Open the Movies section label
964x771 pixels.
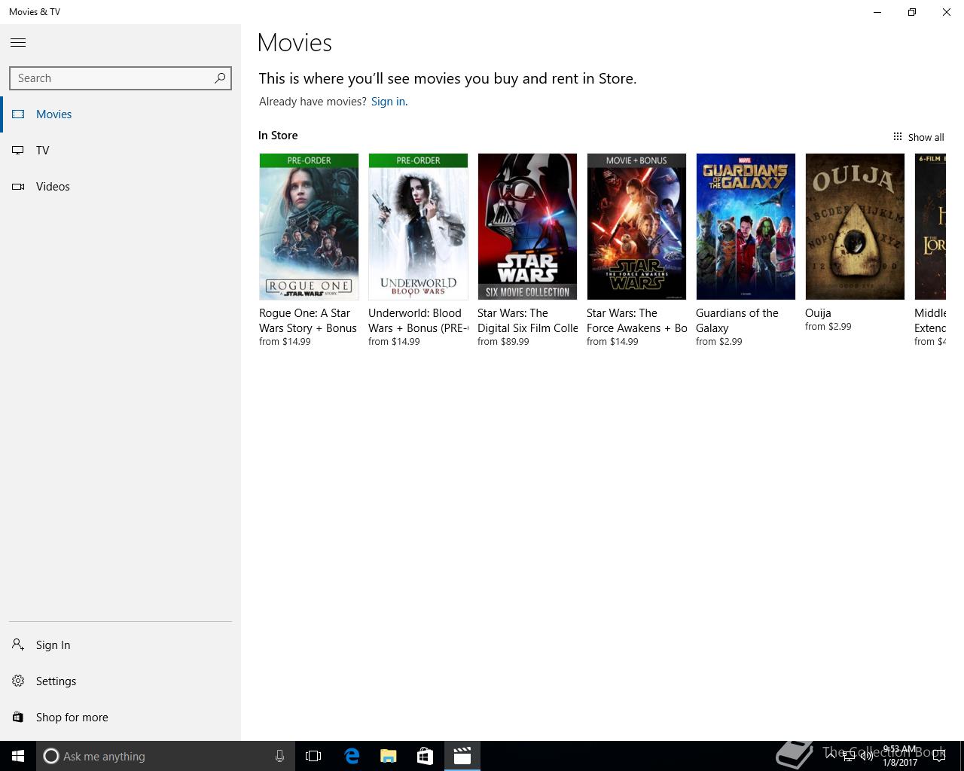coord(54,114)
